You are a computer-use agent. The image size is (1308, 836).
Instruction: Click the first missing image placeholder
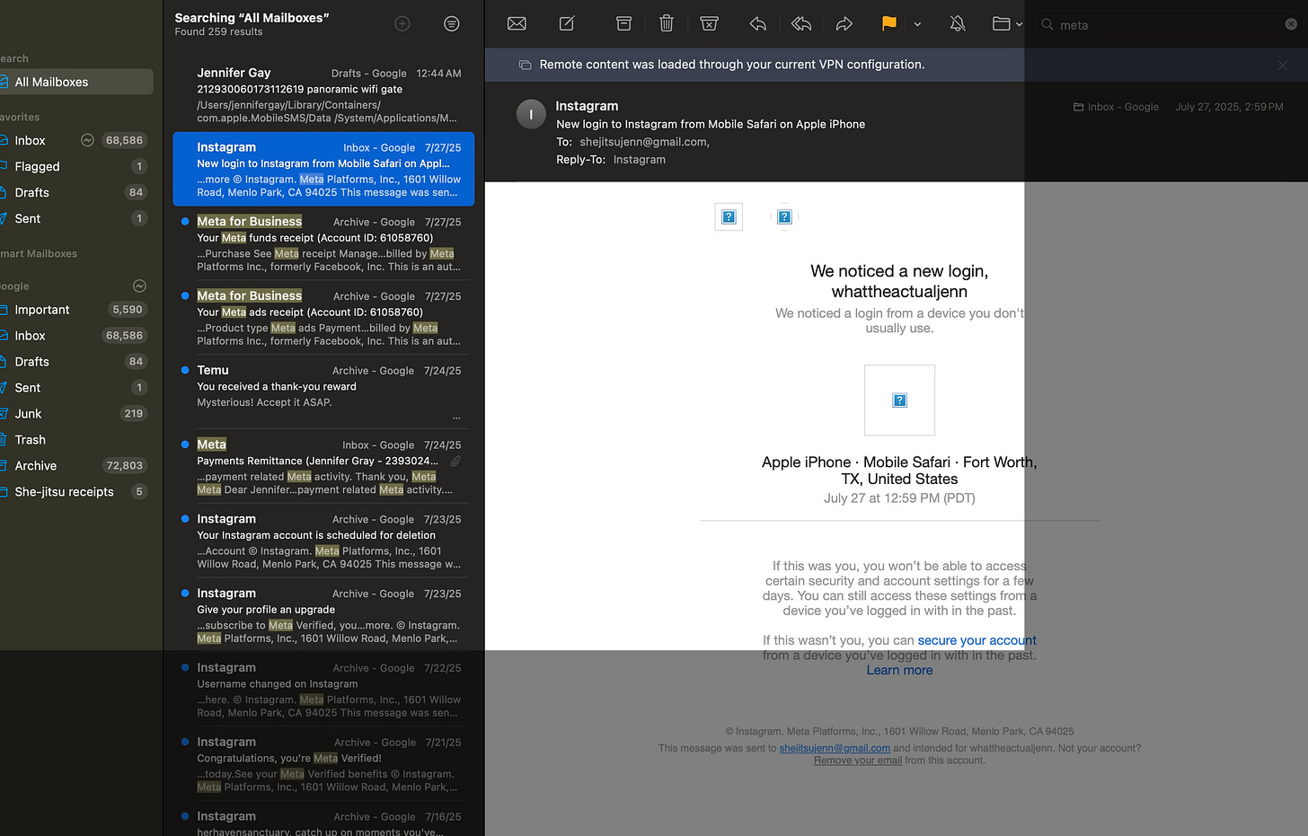[x=729, y=216]
